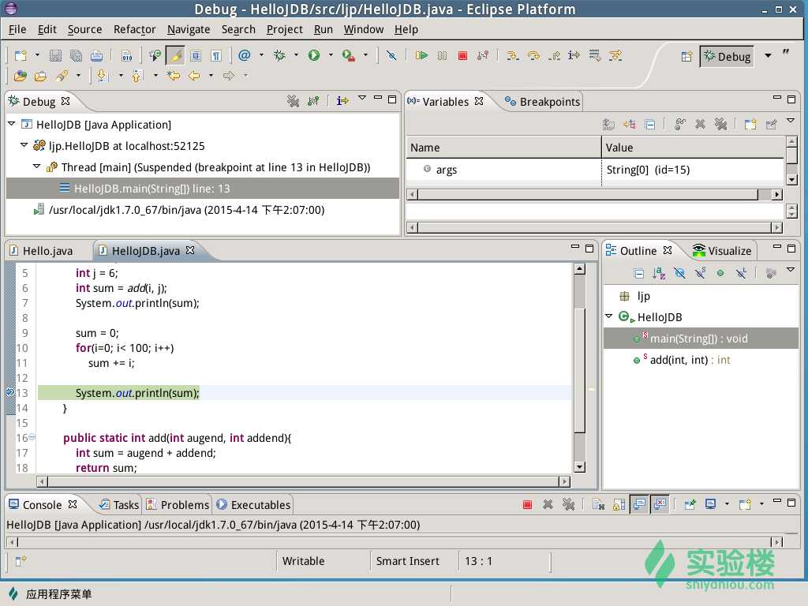Collapse all in Variables view
Viewport: 808px width, 606px height.
(649, 124)
